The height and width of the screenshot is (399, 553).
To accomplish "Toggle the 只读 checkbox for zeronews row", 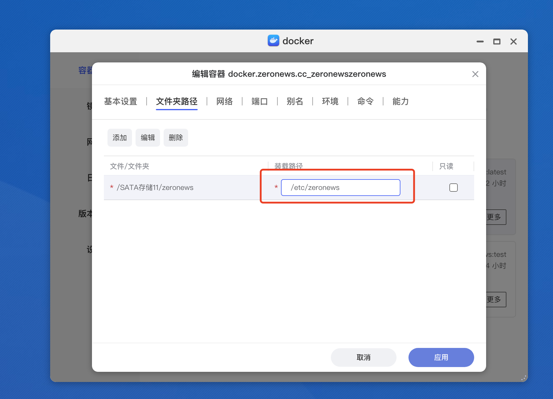I will point(453,188).
